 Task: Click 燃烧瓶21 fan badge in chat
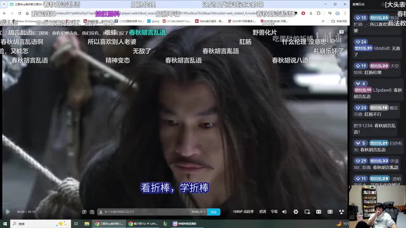[x=379, y=143]
